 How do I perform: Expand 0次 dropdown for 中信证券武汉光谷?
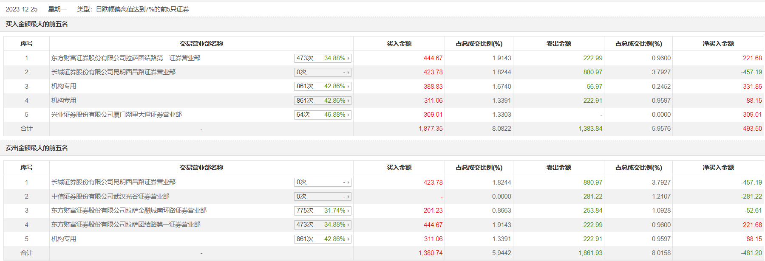[x=323, y=196]
